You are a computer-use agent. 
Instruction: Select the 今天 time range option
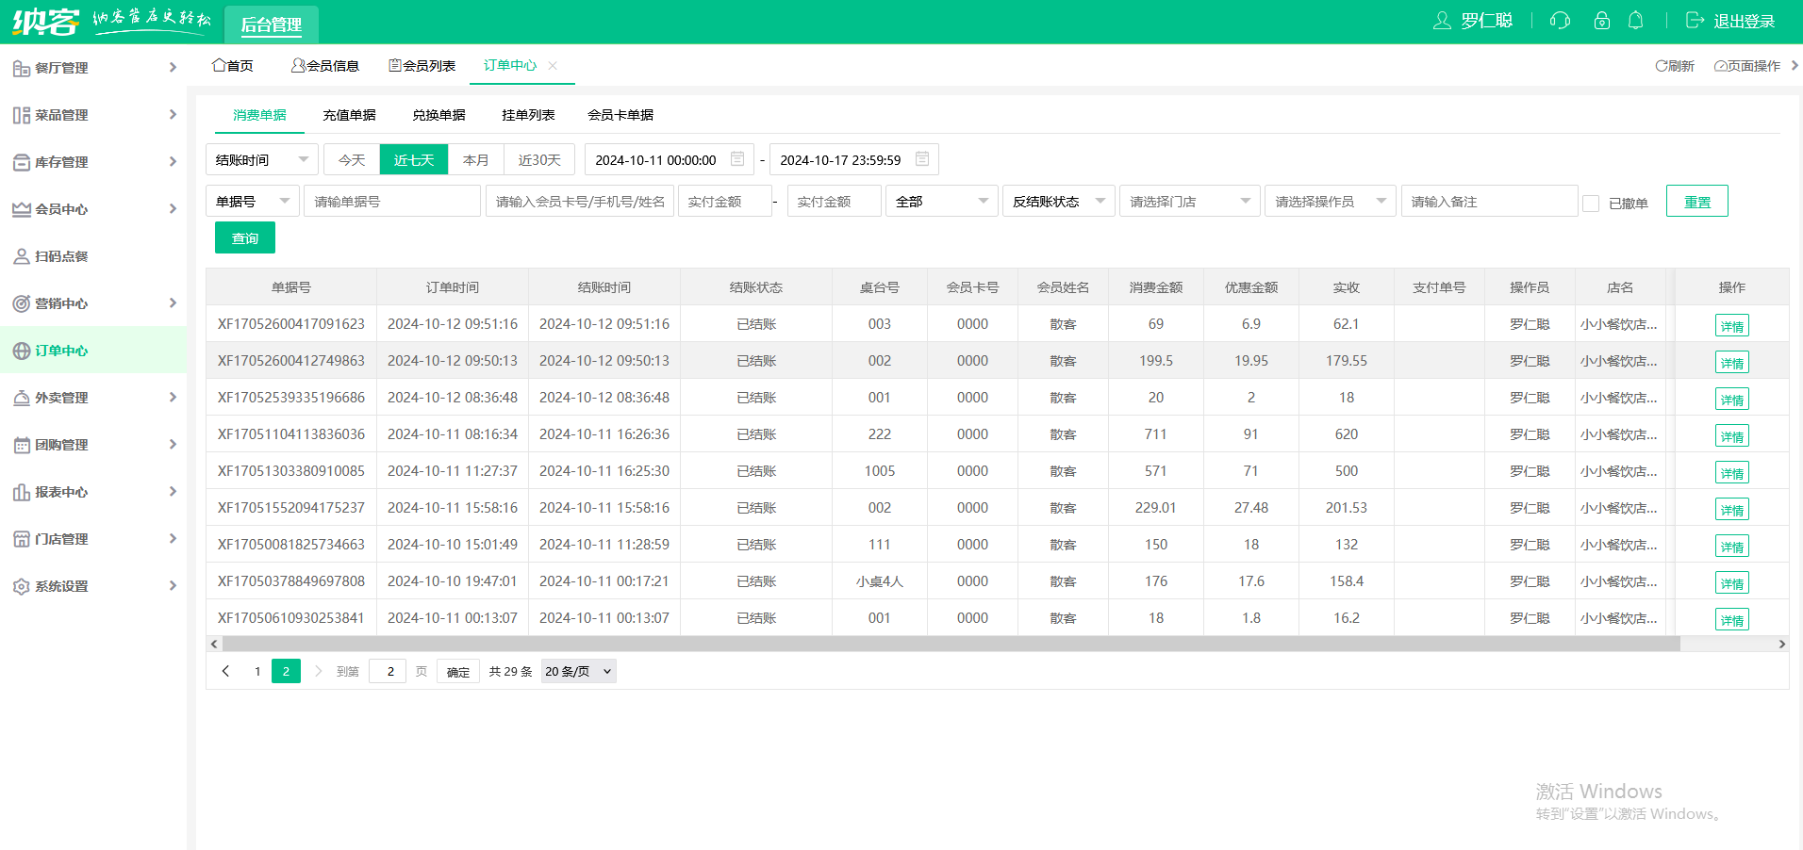(x=352, y=160)
